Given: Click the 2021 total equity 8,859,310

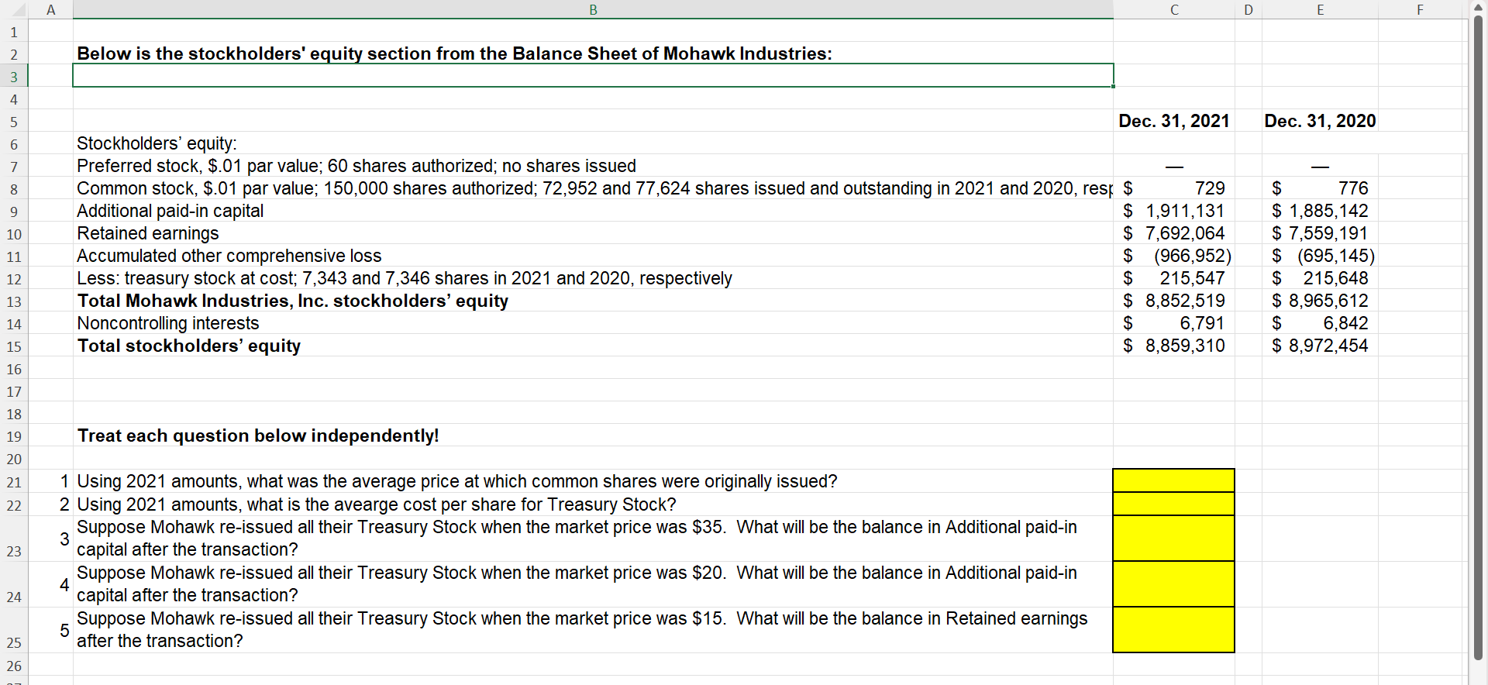Looking at the screenshot, I should click(1185, 346).
